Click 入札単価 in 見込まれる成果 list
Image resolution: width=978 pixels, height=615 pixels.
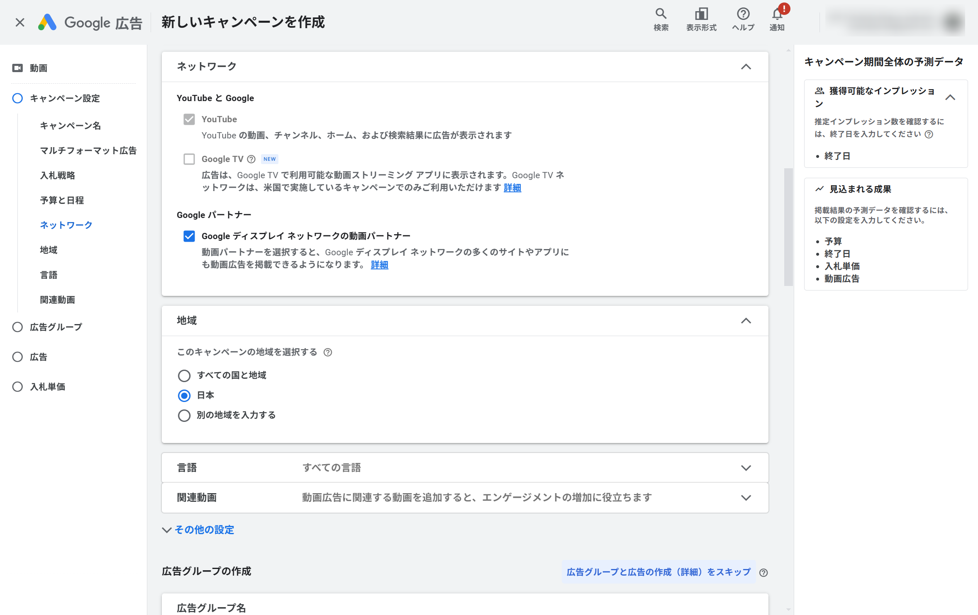tap(842, 266)
